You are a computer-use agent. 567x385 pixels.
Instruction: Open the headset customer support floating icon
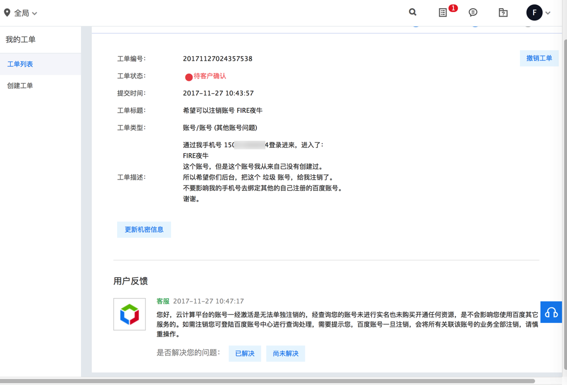pos(551,312)
